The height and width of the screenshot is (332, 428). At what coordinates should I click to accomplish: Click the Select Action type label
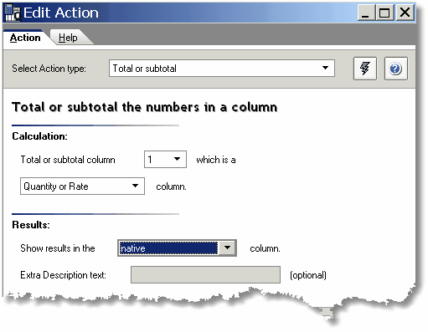click(x=49, y=69)
